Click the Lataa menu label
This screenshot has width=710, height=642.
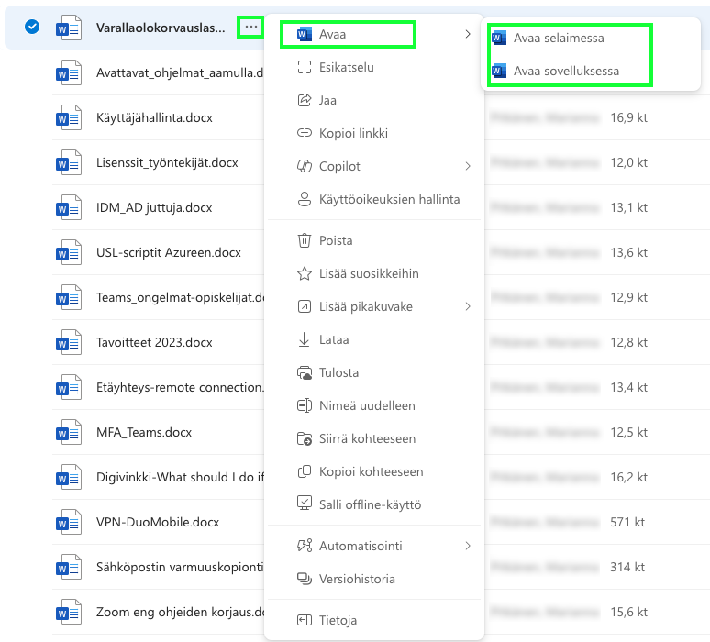(x=334, y=339)
